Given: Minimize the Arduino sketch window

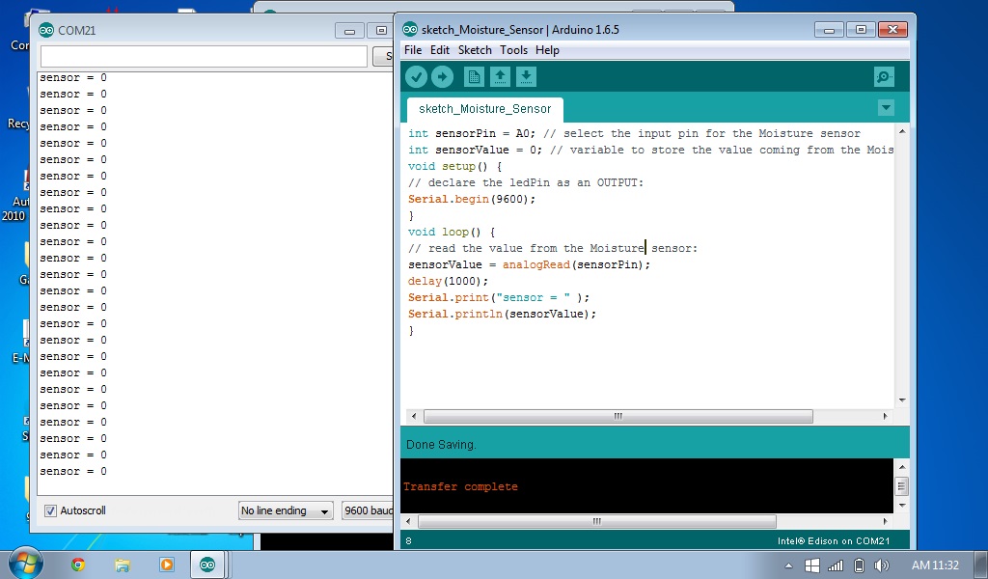Looking at the screenshot, I should (829, 30).
